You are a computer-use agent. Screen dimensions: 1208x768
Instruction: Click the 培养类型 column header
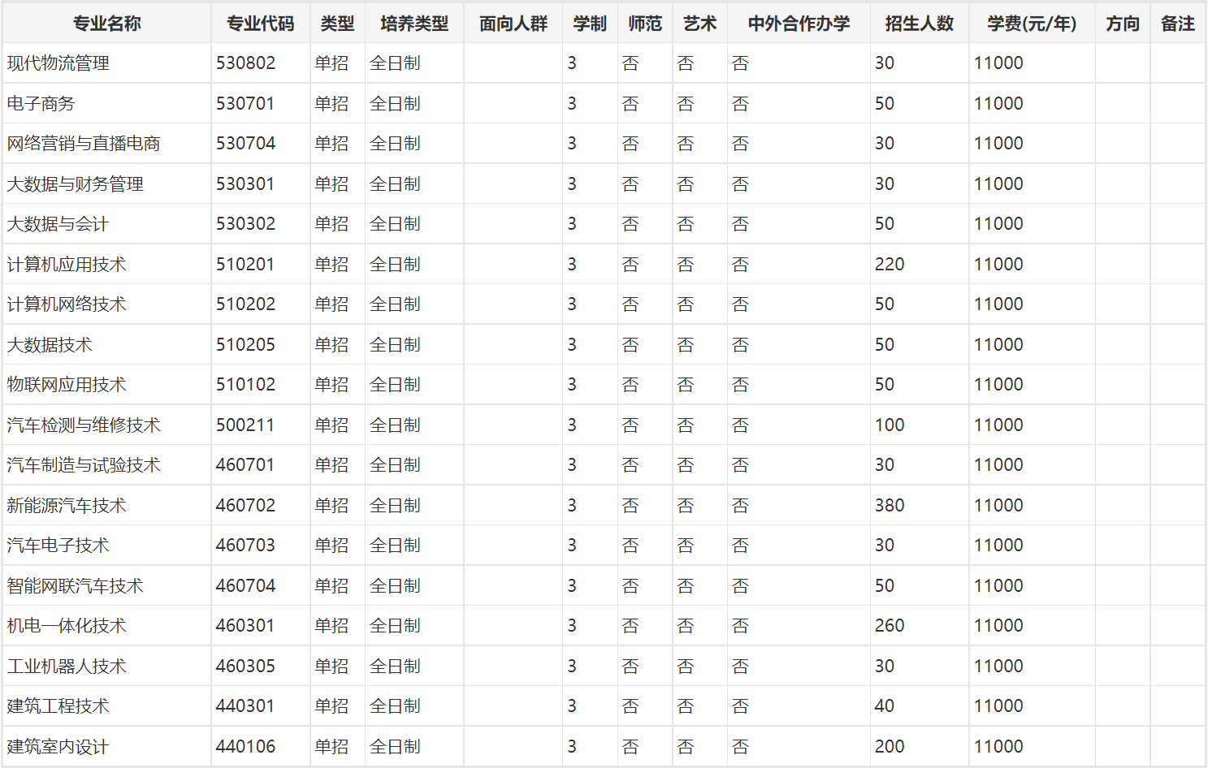point(414,24)
